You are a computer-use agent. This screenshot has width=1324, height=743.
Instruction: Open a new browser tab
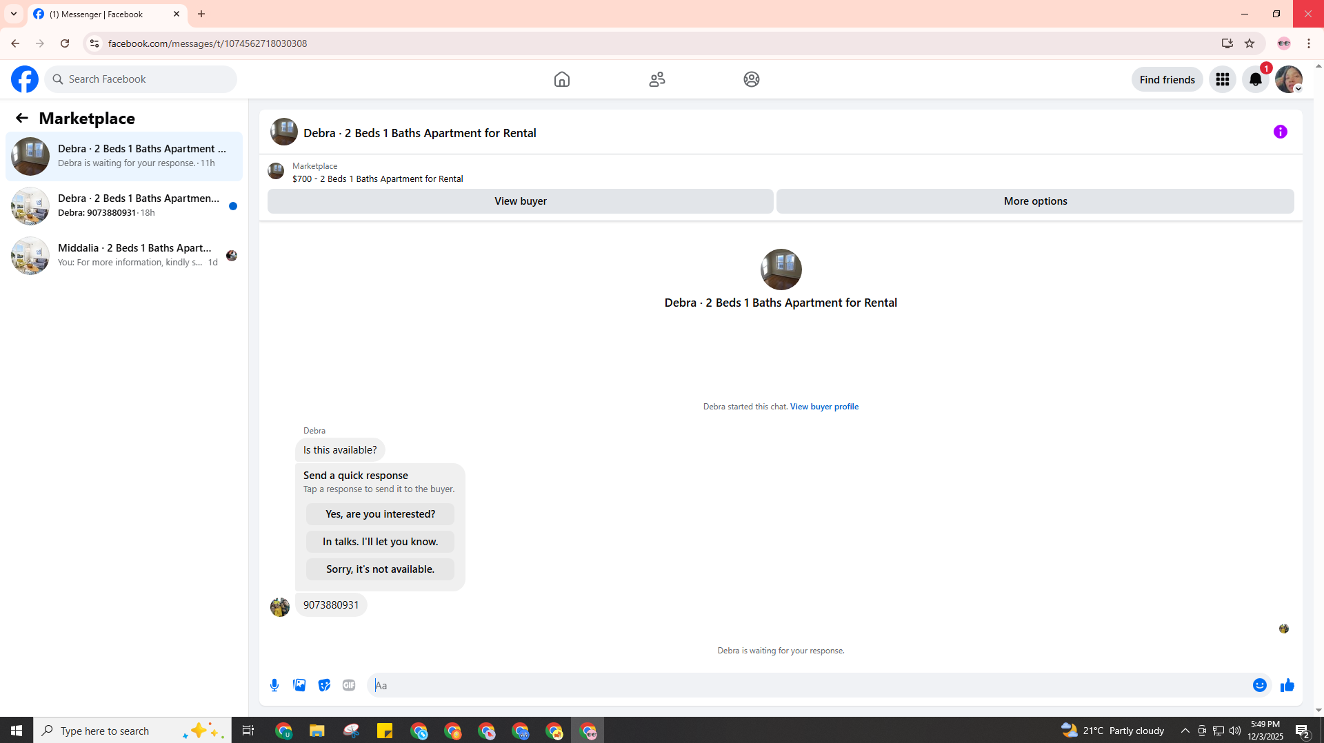pos(201,14)
